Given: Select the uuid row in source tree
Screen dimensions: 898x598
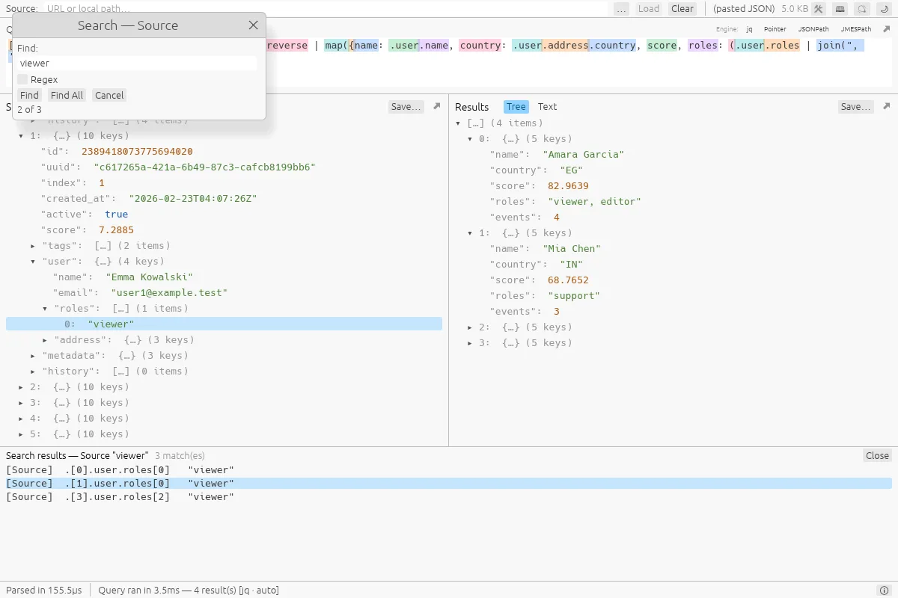Looking at the screenshot, I should [x=224, y=167].
